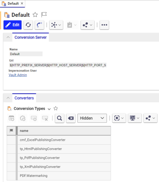
Task: Select the Default tab label
Action: click(13, 3)
